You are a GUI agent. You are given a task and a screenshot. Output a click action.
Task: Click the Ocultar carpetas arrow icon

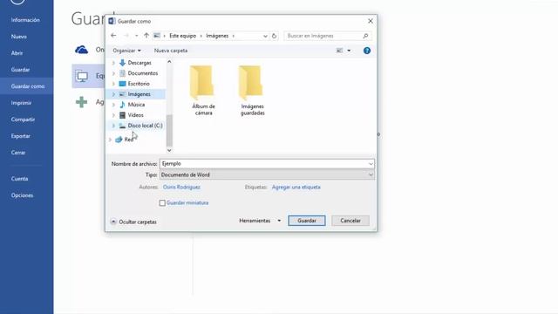113,222
